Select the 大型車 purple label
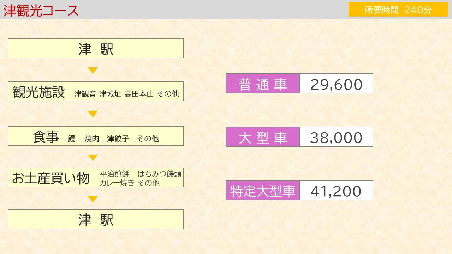This screenshot has height=254, width=452. pos(263,137)
